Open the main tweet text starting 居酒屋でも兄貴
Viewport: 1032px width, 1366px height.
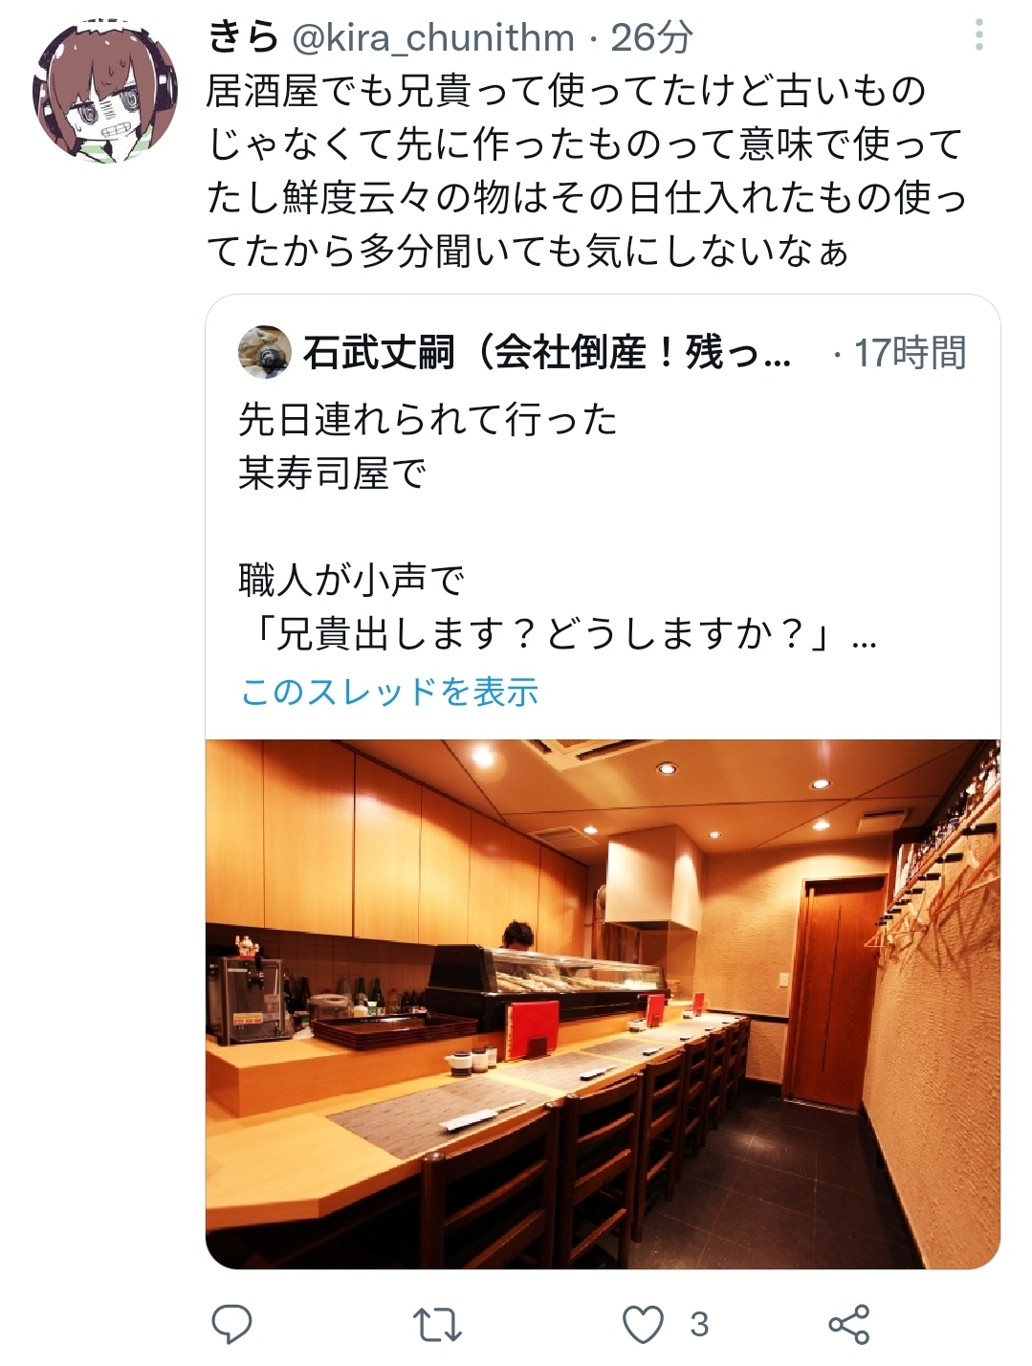(x=586, y=171)
